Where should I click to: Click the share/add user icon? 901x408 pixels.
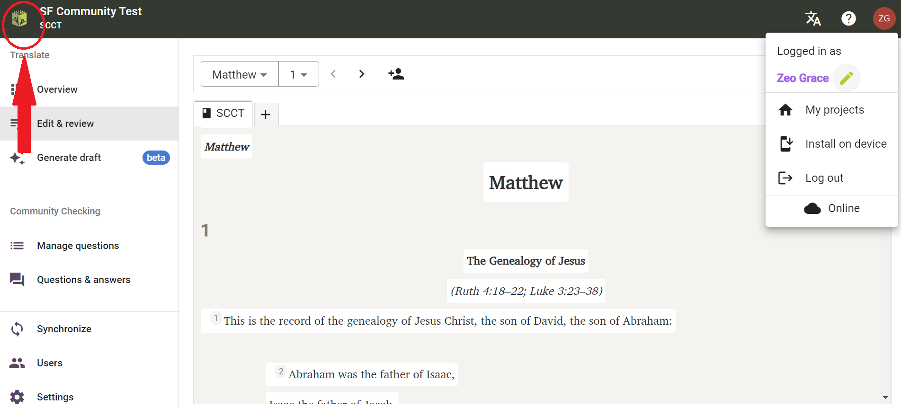[396, 74]
